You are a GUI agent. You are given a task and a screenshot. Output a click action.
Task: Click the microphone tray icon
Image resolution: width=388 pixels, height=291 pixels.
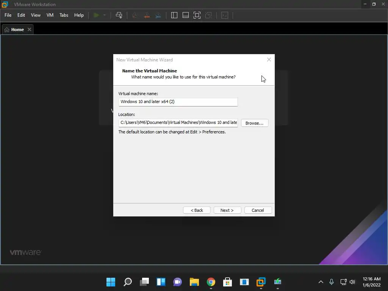(332, 282)
